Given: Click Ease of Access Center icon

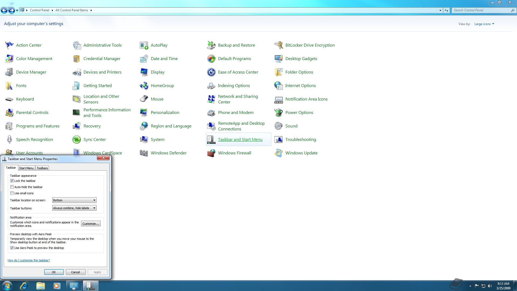Looking at the screenshot, I should (211, 72).
